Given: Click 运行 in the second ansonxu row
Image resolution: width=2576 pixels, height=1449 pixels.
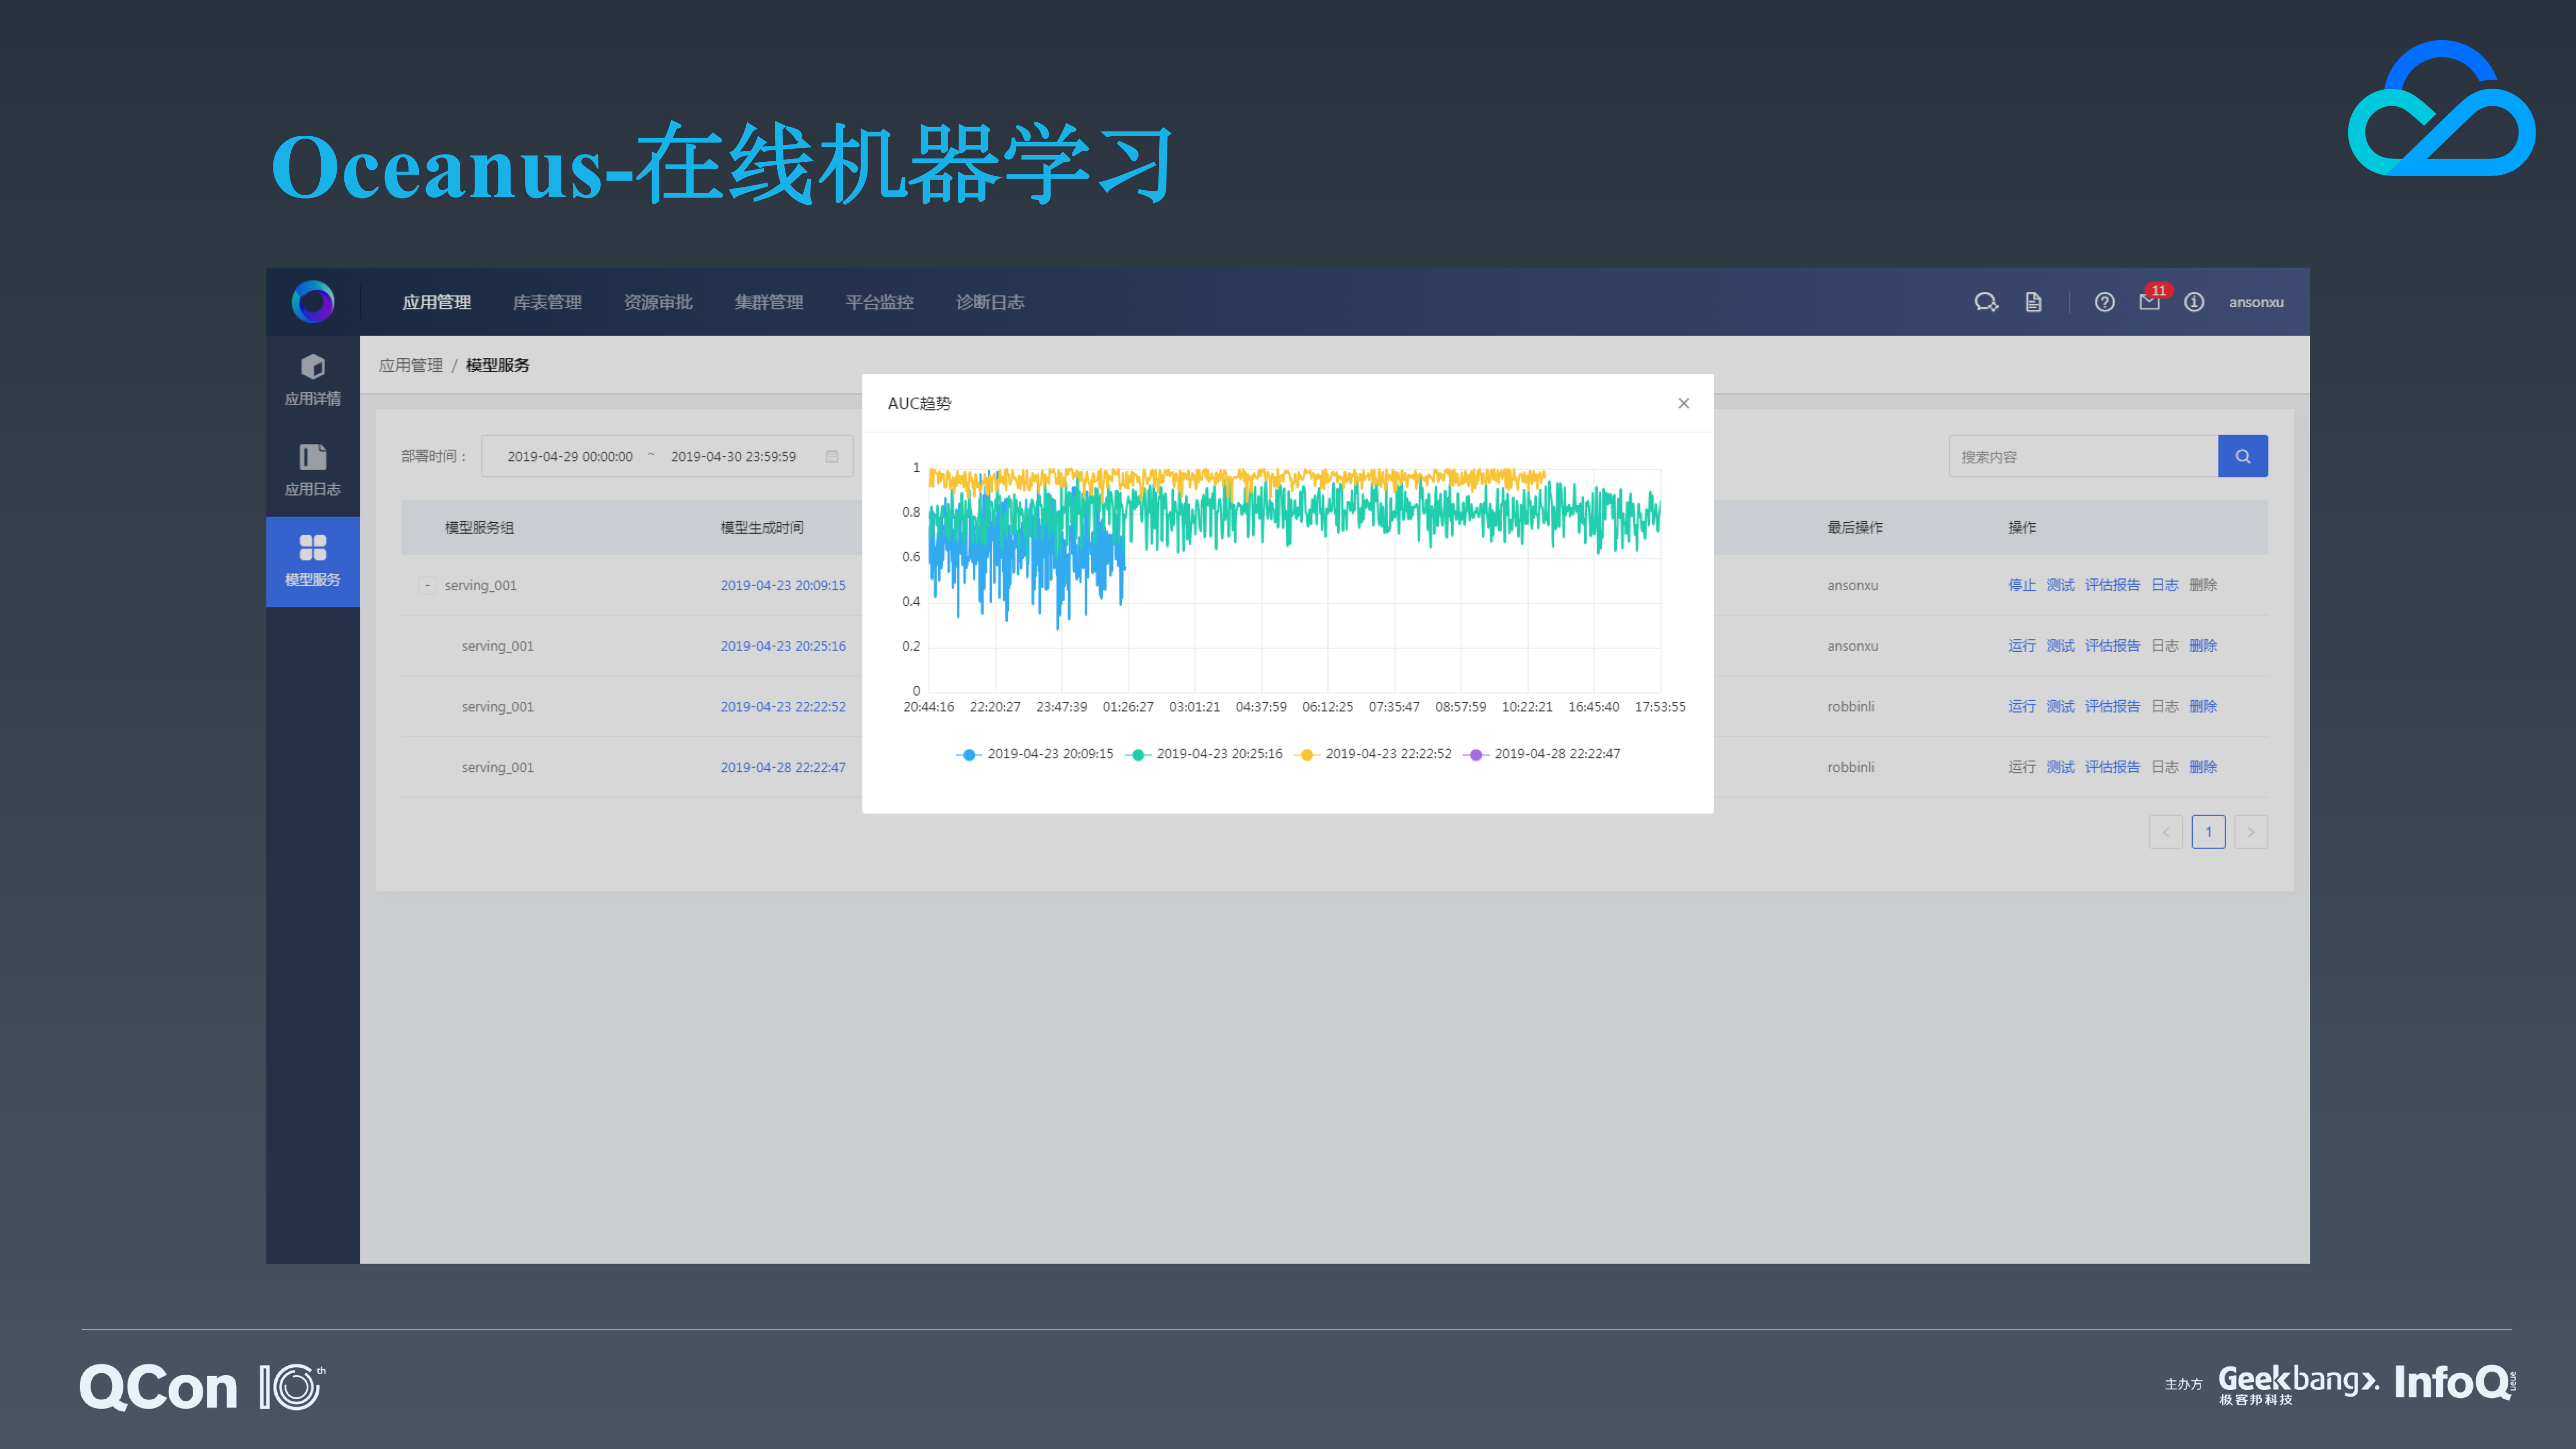Looking at the screenshot, I should [x=2021, y=646].
